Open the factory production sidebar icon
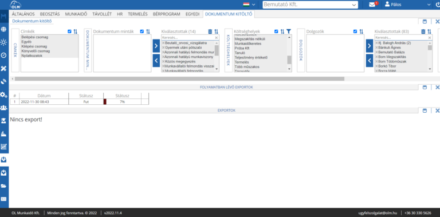 click(x=3, y=134)
